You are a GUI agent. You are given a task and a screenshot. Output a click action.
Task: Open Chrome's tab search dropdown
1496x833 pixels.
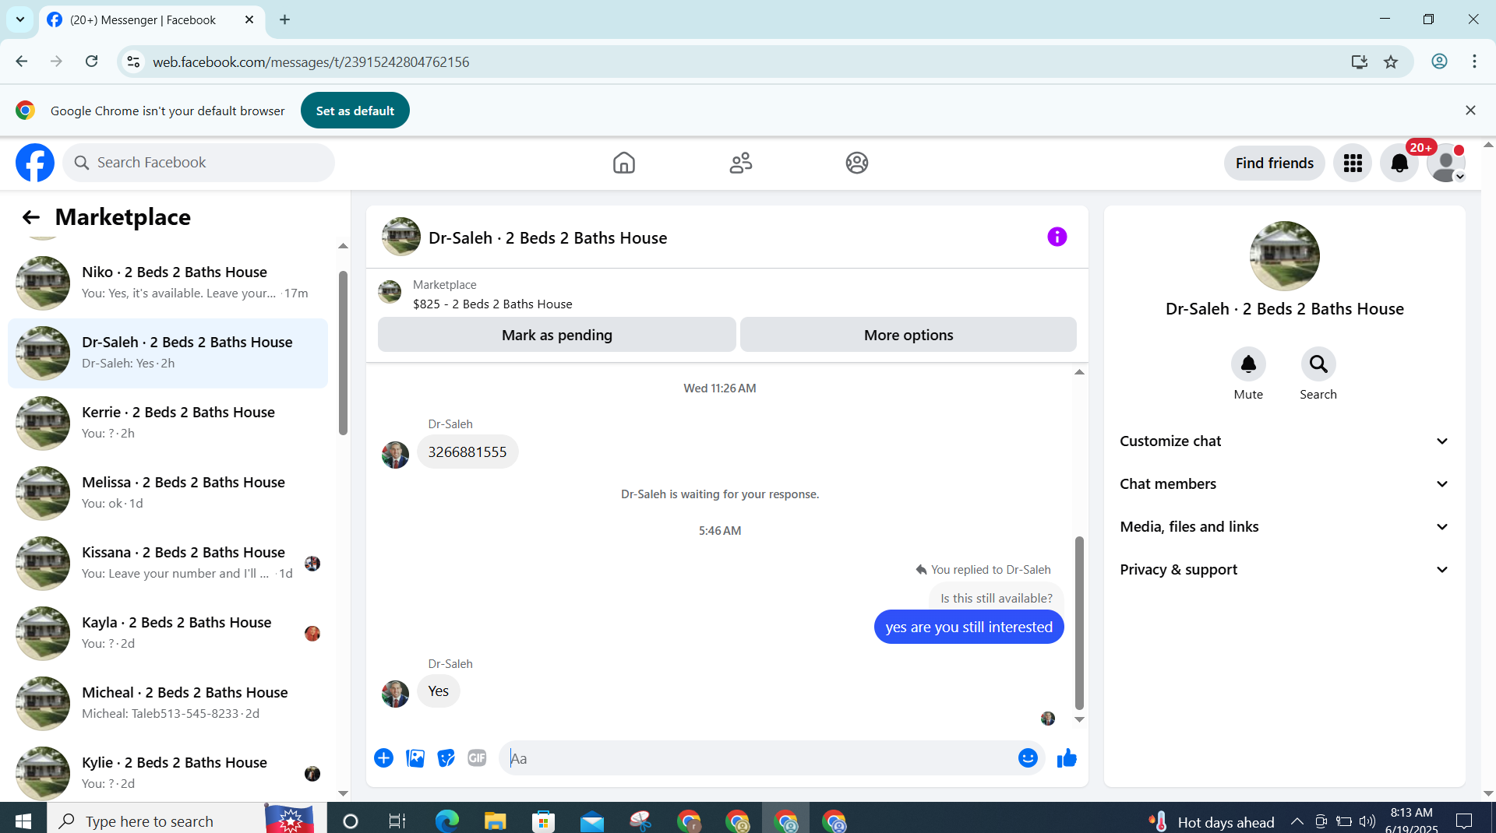pos(20,19)
